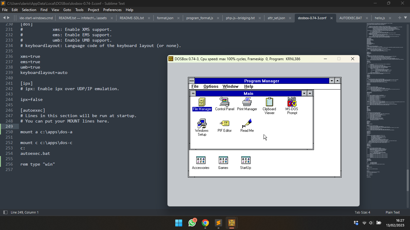Open Sublime Text's Project menu
This screenshot has width=410, height=230.
tap(93, 10)
